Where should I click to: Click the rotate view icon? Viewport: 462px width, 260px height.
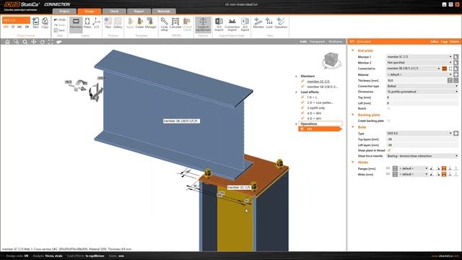pos(43,42)
